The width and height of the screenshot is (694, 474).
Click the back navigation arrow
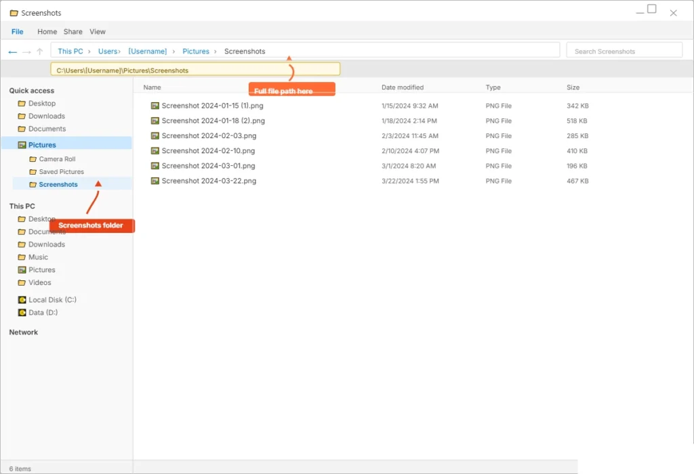coord(12,51)
